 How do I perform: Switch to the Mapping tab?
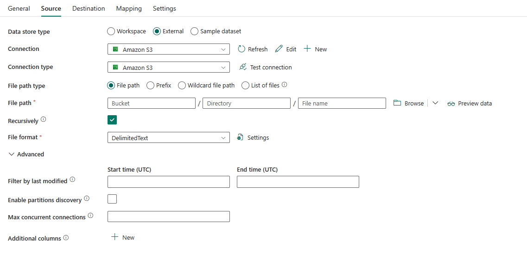coord(129,8)
